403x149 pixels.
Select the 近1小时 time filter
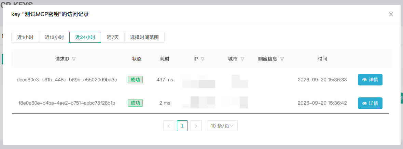[25, 37]
